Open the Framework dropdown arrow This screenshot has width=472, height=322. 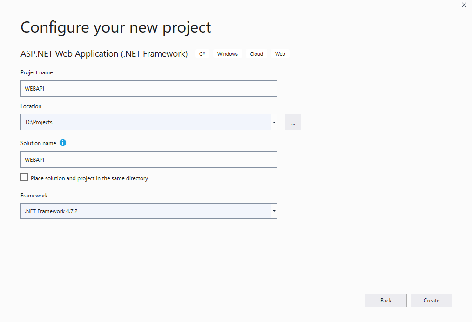[274, 211]
